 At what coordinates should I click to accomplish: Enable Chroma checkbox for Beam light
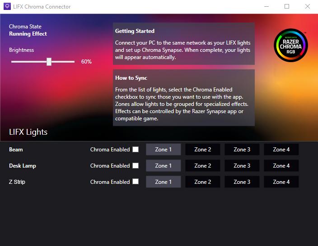[136, 150]
